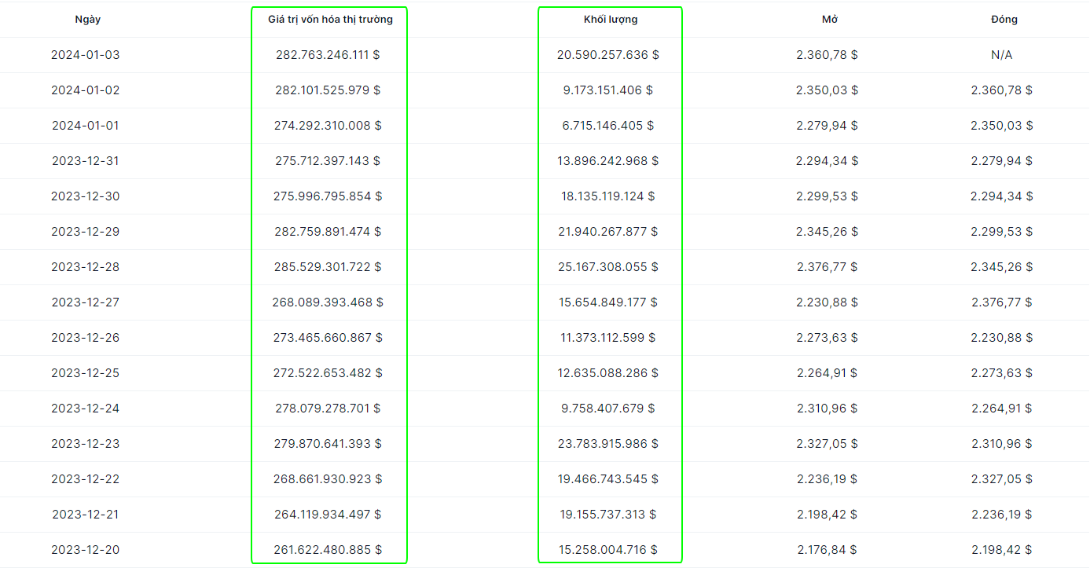
Task: Click market cap 261.622.480.885 $
Action: point(328,550)
